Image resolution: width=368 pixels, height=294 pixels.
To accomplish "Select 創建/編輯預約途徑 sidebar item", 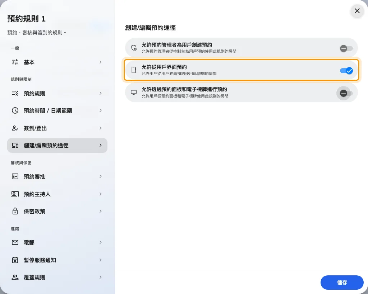I will (x=57, y=145).
